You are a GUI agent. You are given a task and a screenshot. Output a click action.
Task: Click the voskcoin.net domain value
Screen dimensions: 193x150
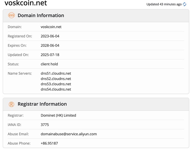coord(51,27)
